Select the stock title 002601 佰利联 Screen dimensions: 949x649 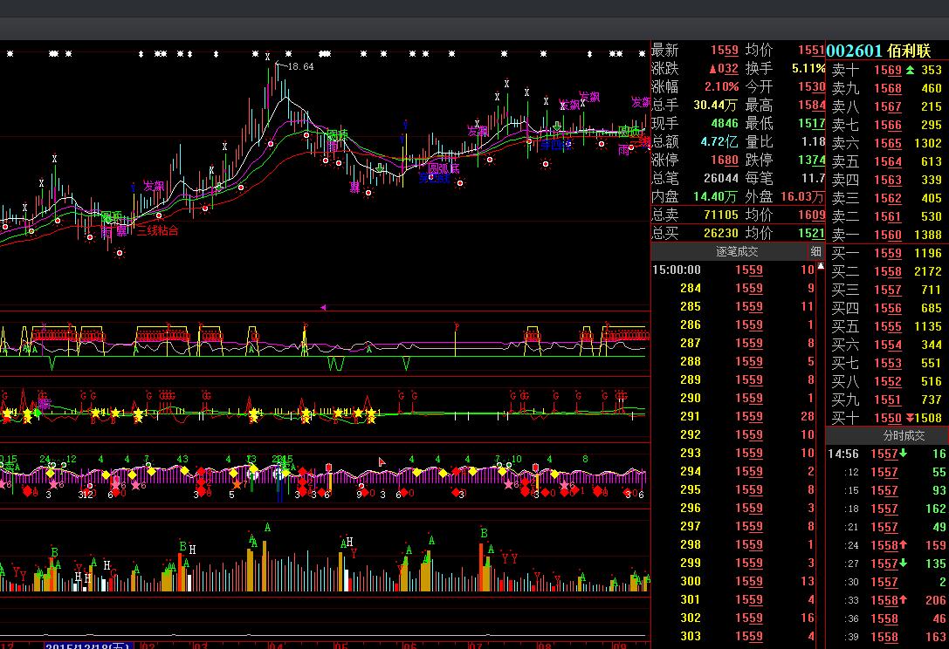point(878,51)
